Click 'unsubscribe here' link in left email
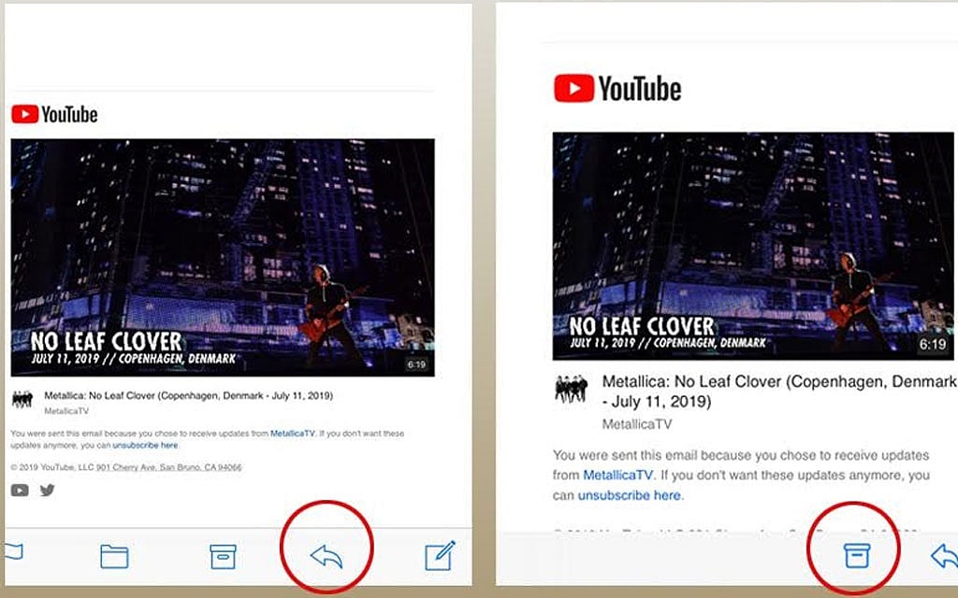The width and height of the screenshot is (958, 598). pos(145,446)
